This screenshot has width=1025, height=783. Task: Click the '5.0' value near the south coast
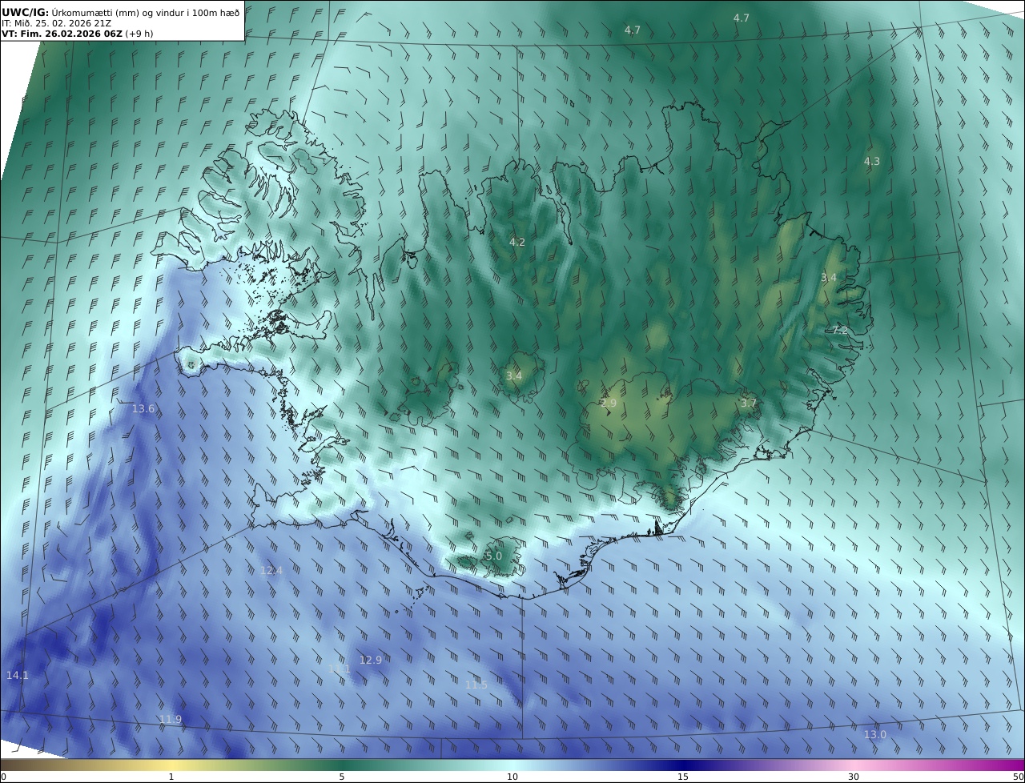click(x=494, y=556)
